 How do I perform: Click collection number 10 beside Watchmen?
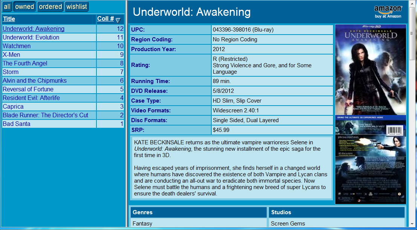click(x=120, y=46)
